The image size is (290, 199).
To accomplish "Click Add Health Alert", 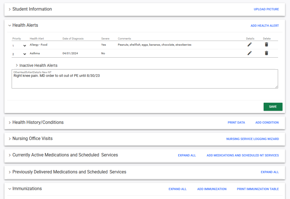I will click(265, 26).
